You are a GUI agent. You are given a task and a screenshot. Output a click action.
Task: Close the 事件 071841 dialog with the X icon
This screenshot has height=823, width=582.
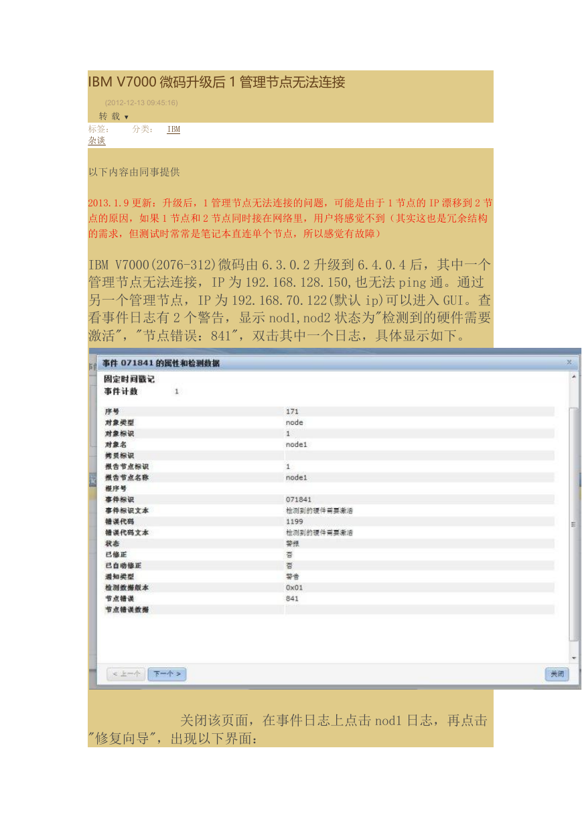point(569,362)
